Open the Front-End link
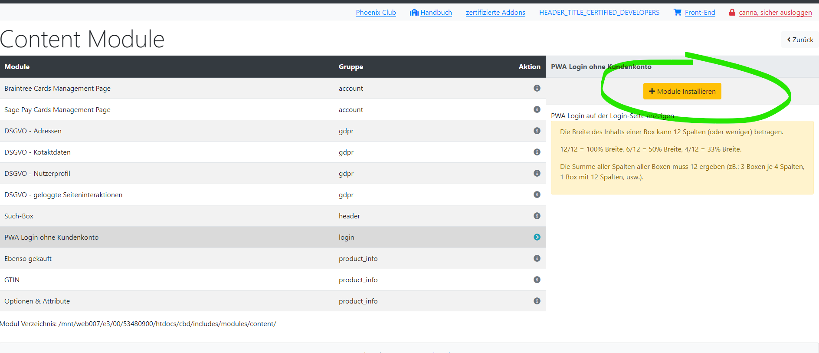 (700, 13)
